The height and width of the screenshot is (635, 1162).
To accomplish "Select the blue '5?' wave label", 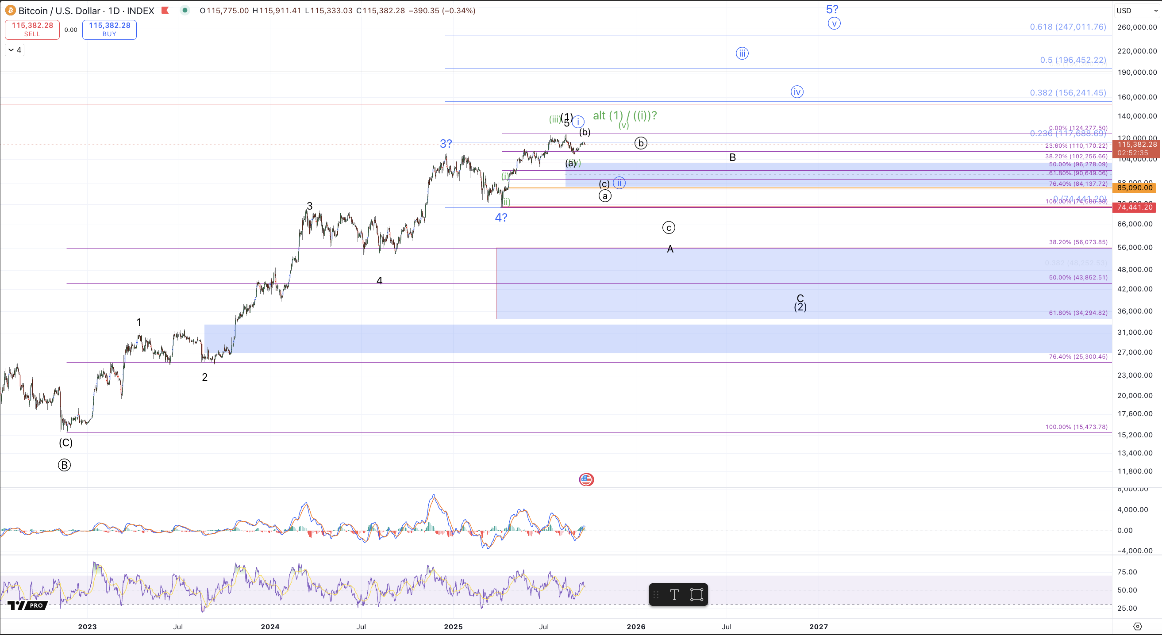I will (x=832, y=9).
